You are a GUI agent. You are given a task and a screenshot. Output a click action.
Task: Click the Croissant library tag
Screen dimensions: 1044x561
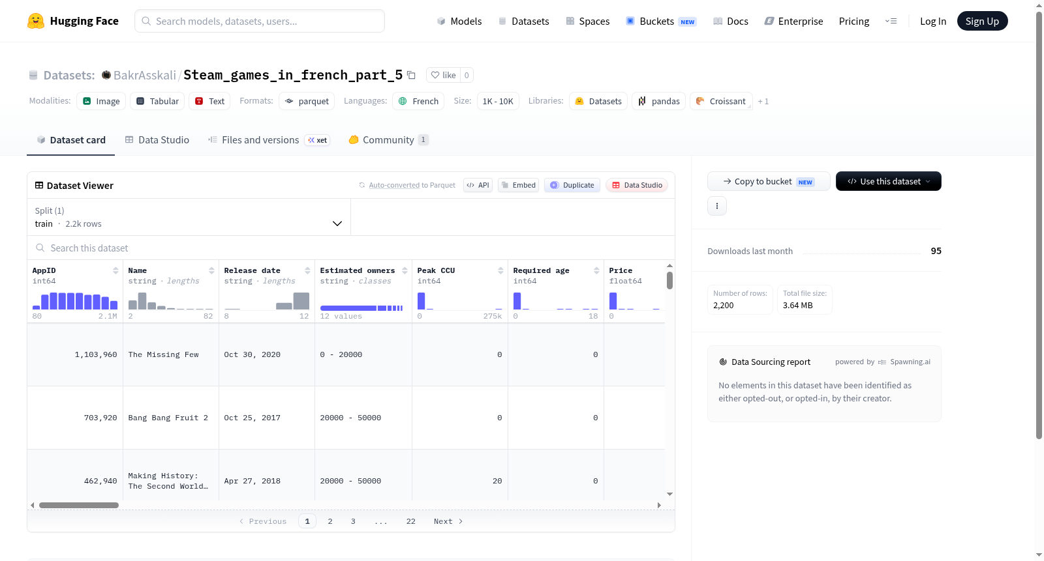pyautogui.click(x=721, y=101)
